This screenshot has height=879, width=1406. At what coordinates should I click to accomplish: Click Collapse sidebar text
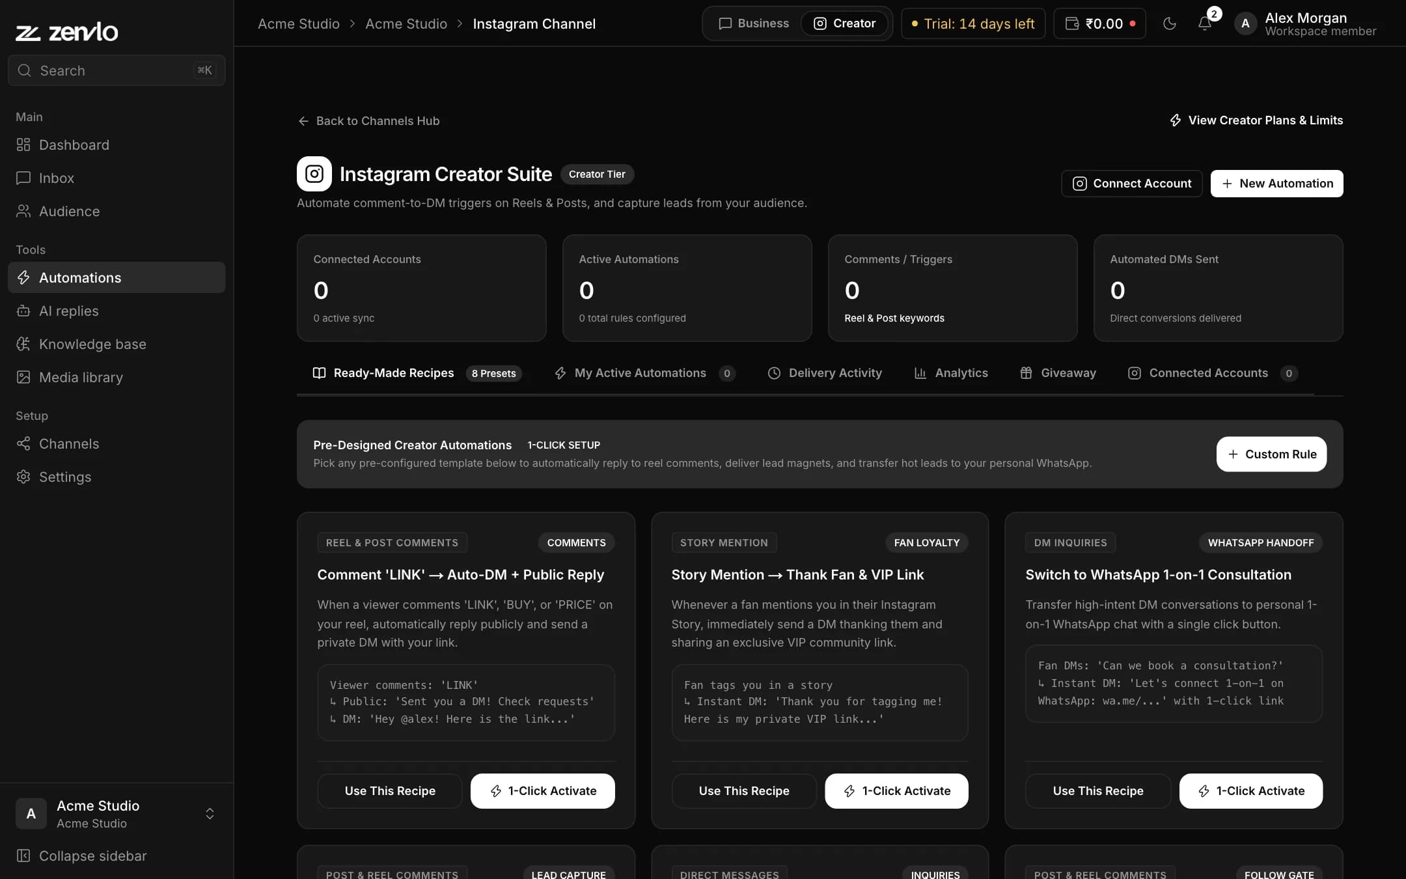pos(93,856)
